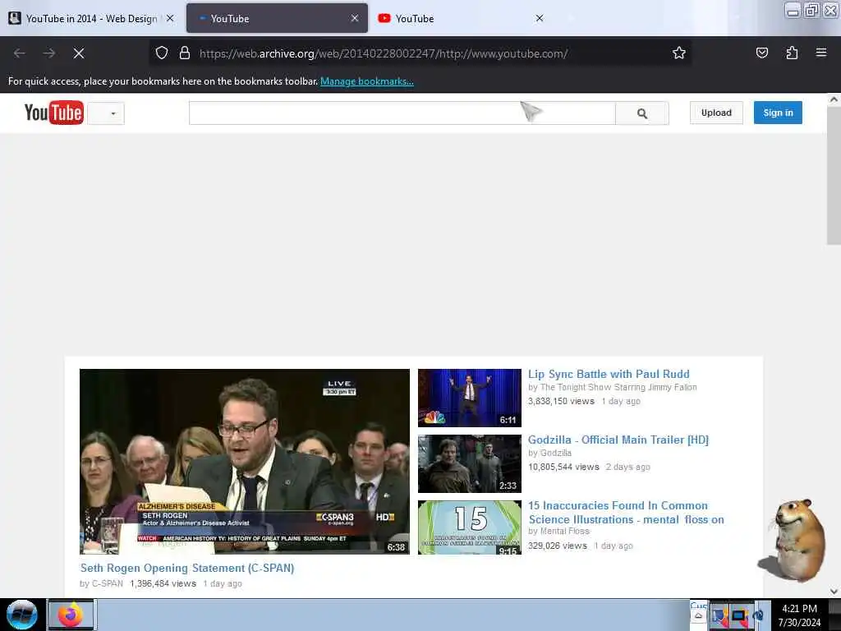
Task: Close the loading YouTube tab
Action: click(355, 18)
